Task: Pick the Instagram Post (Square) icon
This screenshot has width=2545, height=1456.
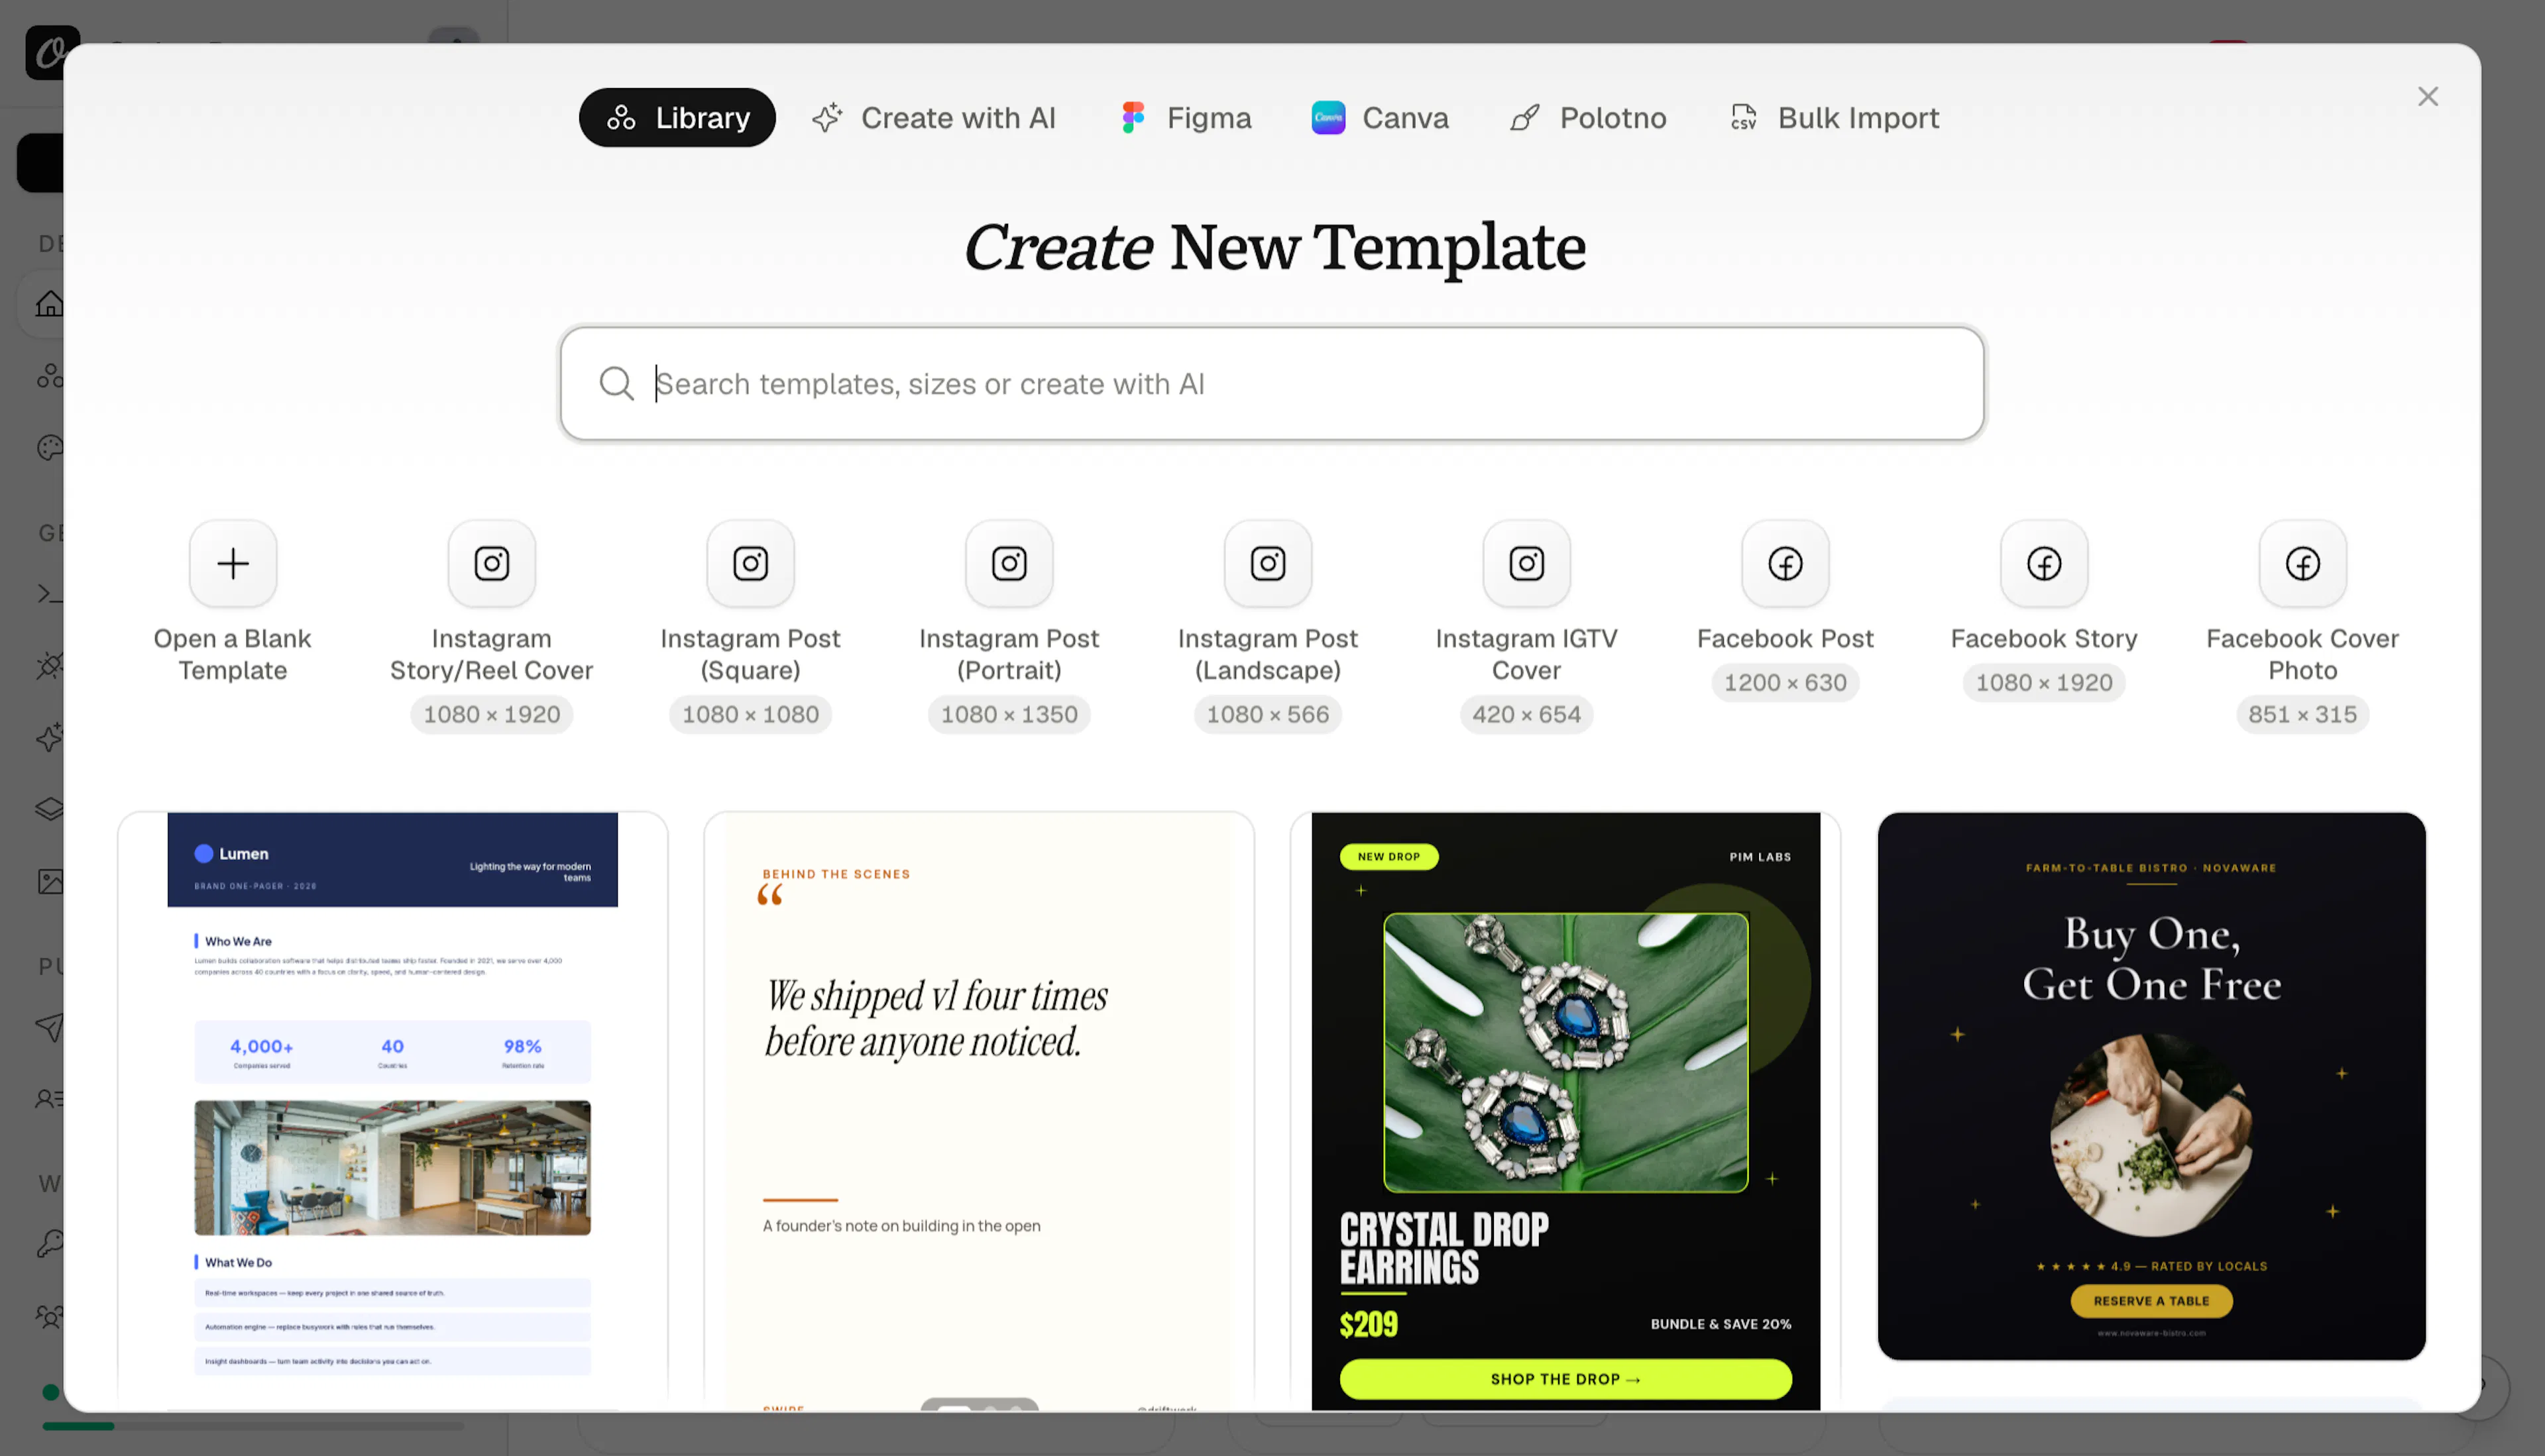Action: [750, 564]
